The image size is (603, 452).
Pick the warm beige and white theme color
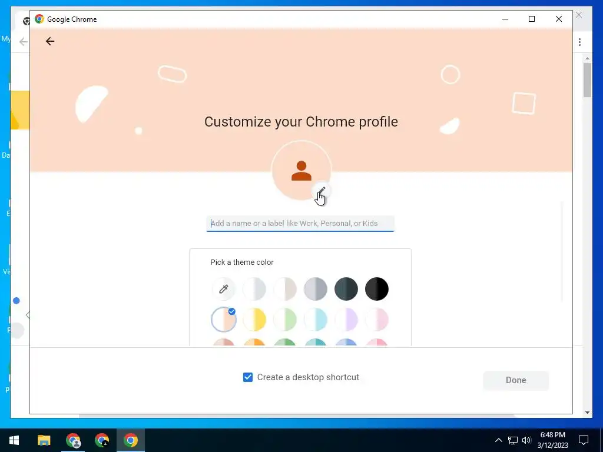pyautogui.click(x=285, y=288)
